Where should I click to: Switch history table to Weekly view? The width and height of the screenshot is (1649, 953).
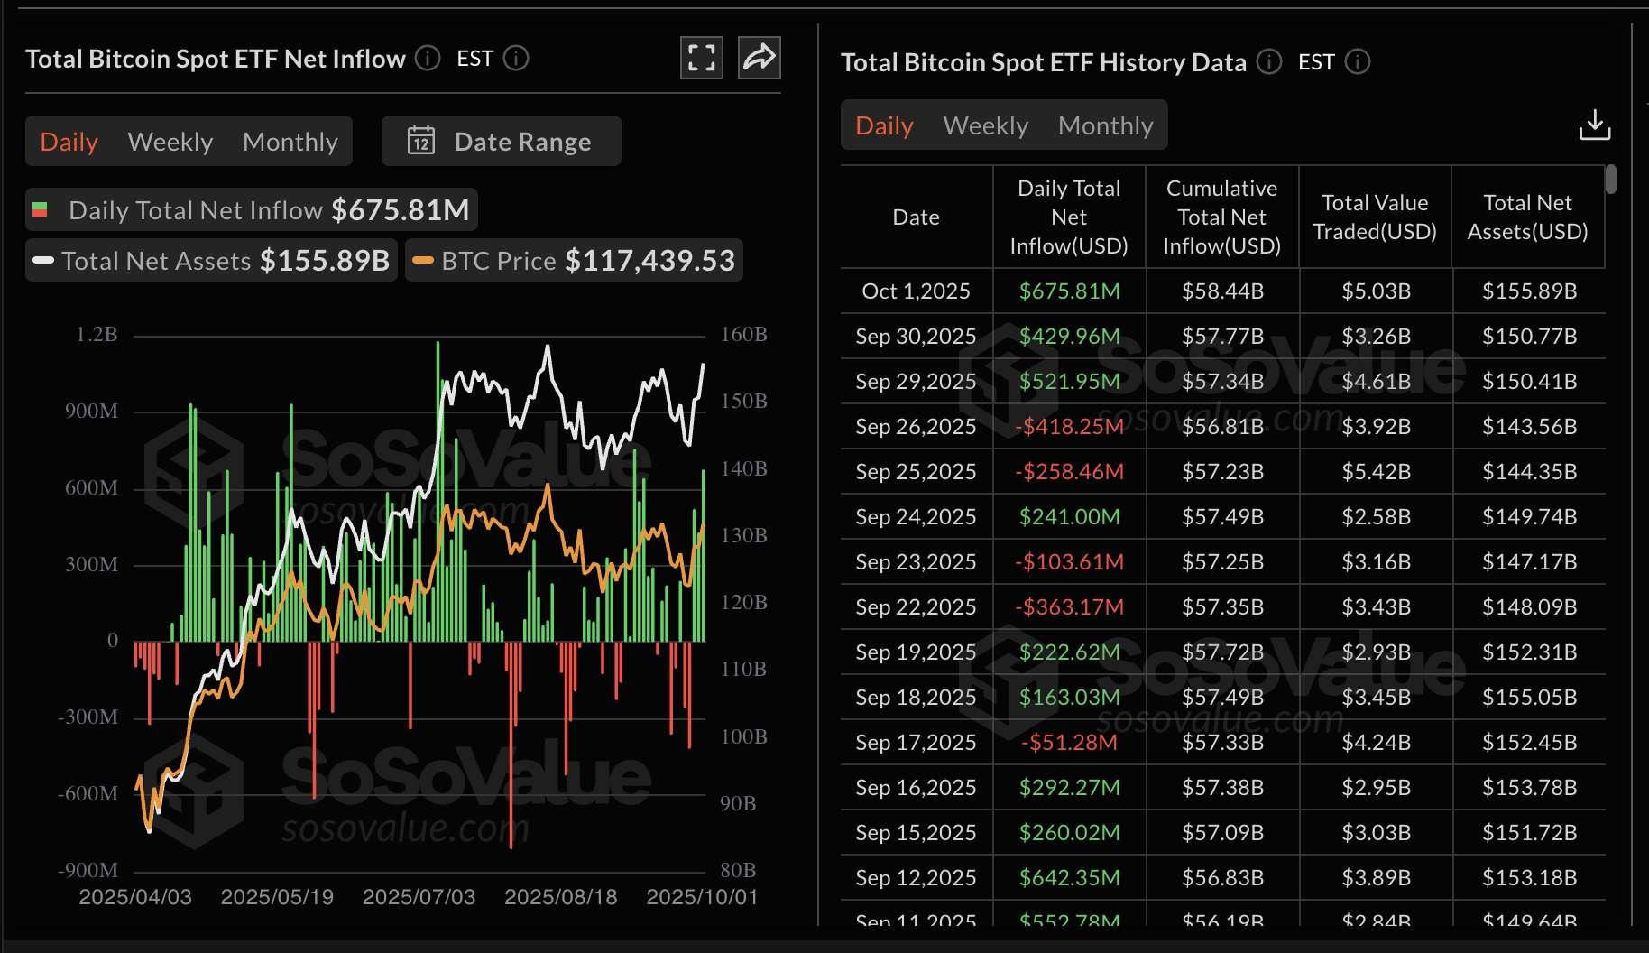pyautogui.click(x=985, y=125)
